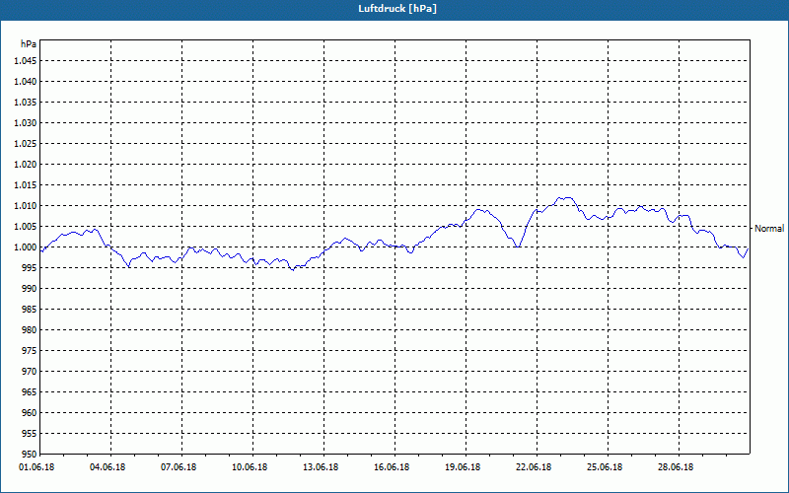
Task: Select the 965 pressure tick
Action: (x=31, y=391)
